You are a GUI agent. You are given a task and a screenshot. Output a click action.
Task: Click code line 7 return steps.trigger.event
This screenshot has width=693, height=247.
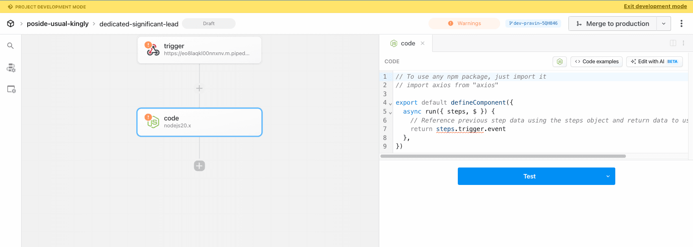(x=458, y=129)
